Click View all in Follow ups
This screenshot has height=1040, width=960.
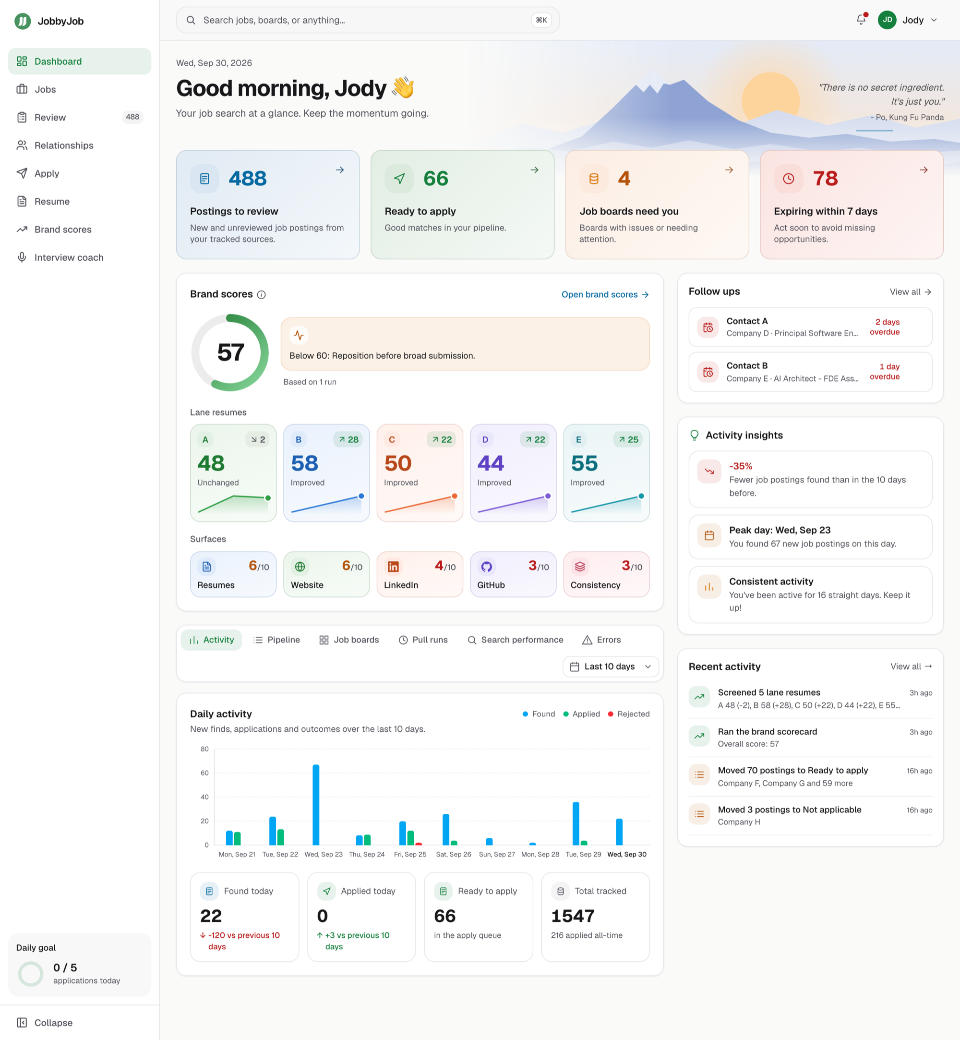(x=910, y=292)
